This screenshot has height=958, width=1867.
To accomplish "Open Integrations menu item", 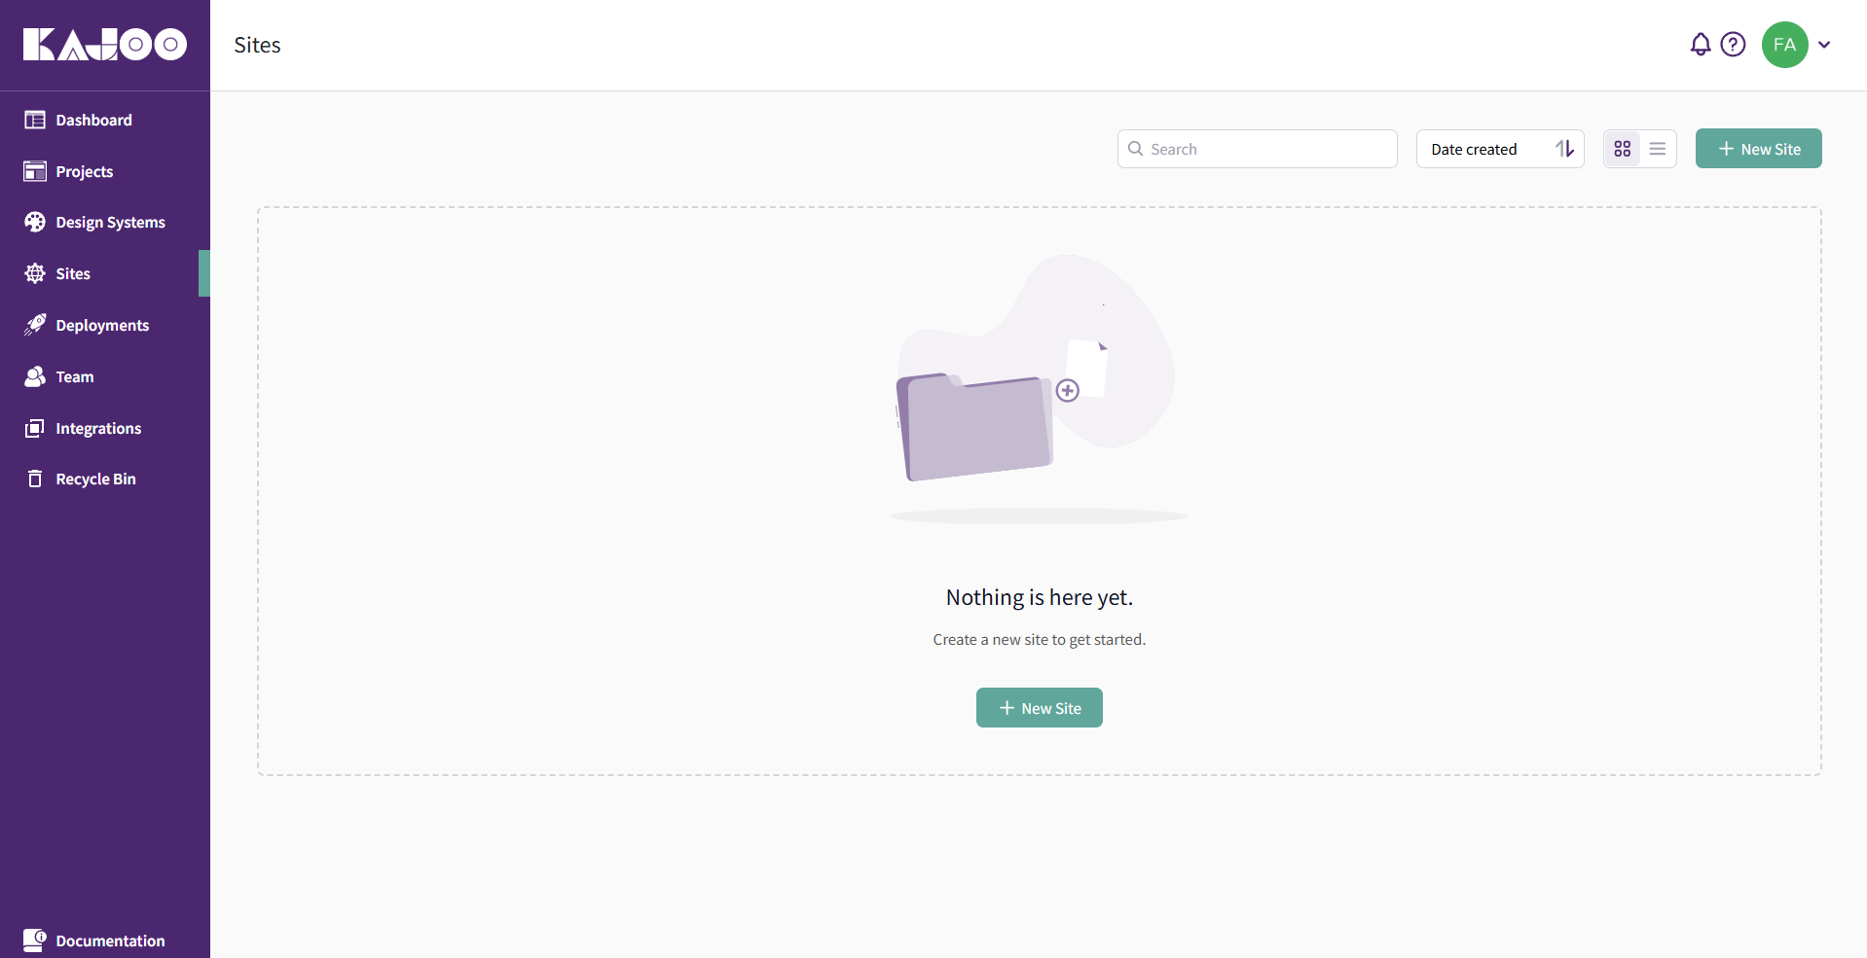I will [105, 428].
